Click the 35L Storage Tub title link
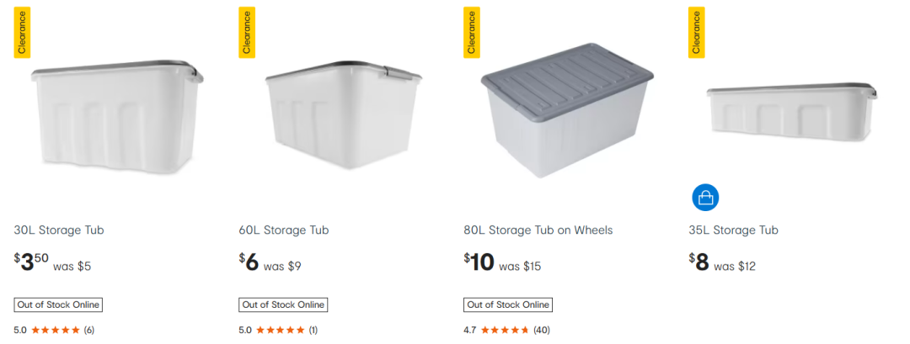The width and height of the screenshot is (910, 344). point(733,230)
